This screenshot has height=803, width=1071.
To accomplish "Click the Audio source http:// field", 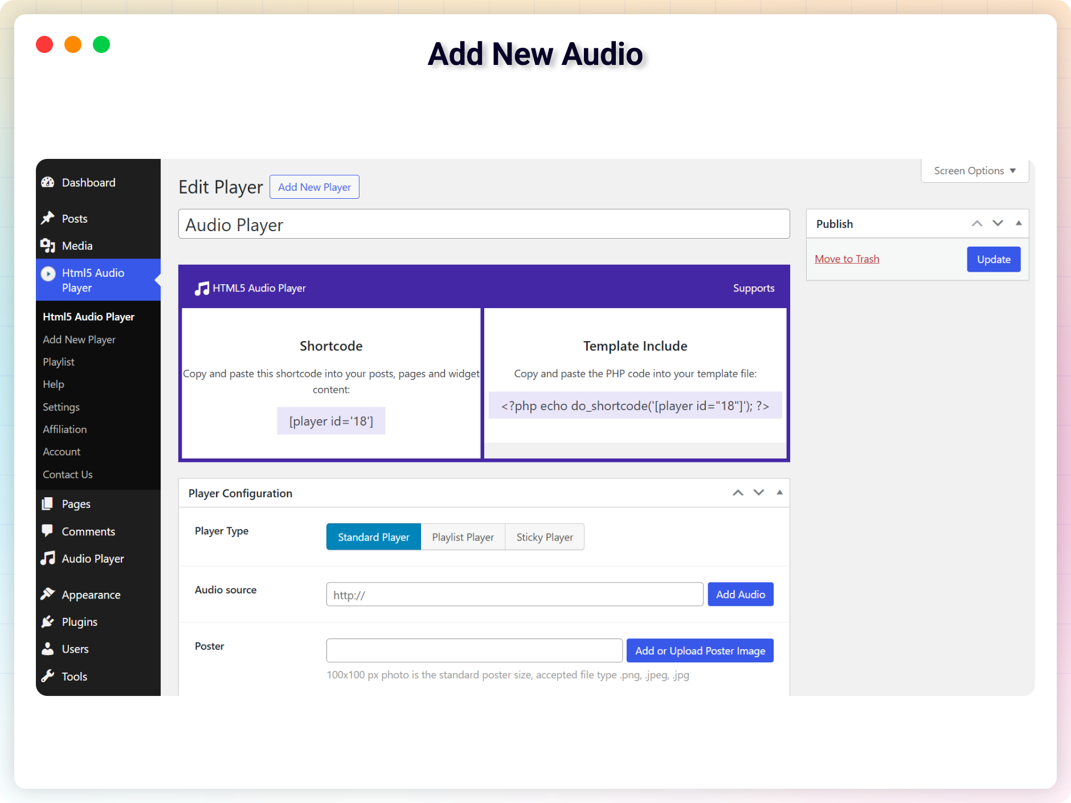I will click(x=515, y=595).
